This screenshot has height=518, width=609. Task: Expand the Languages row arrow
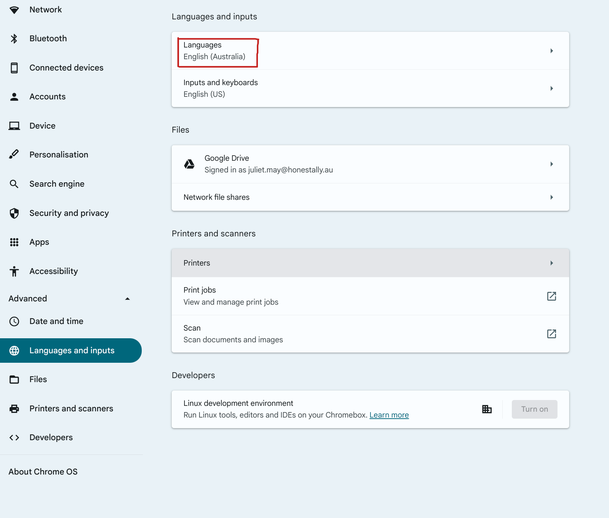(551, 51)
